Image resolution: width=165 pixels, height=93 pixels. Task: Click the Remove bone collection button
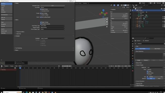pyautogui.click(x=146, y=60)
